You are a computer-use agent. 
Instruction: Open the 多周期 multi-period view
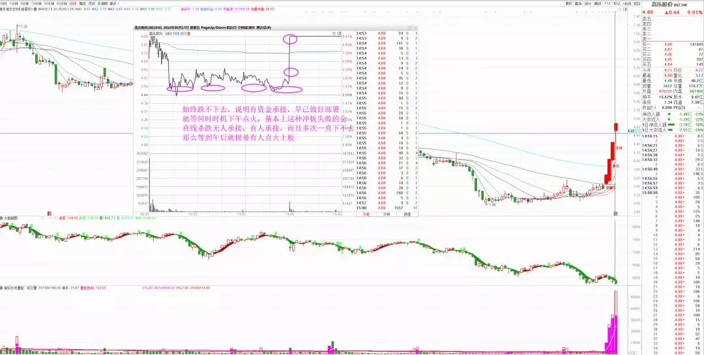click(x=102, y=4)
